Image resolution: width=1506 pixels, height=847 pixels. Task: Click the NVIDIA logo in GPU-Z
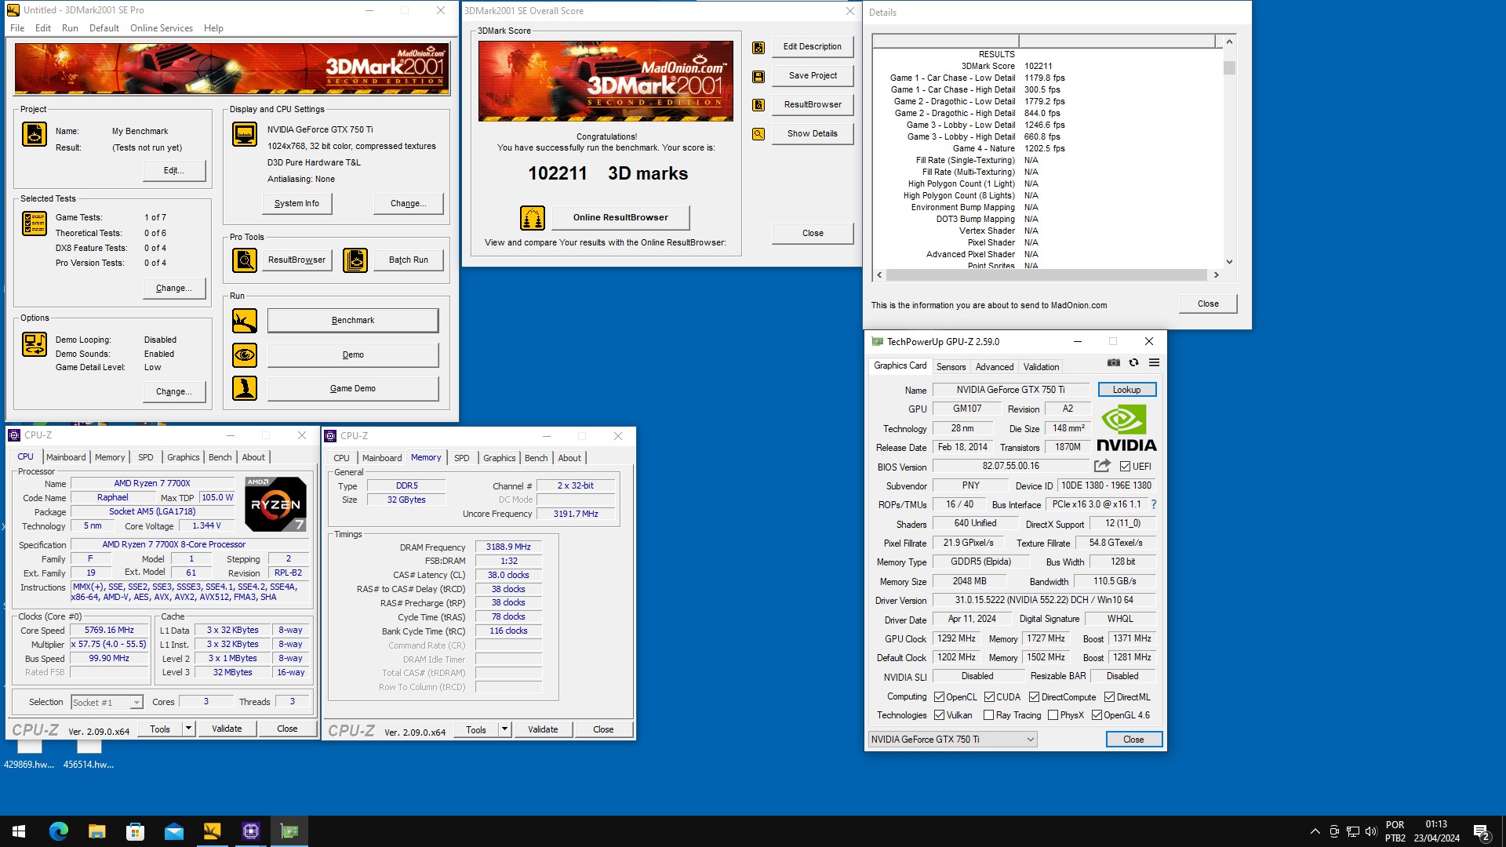(x=1126, y=428)
